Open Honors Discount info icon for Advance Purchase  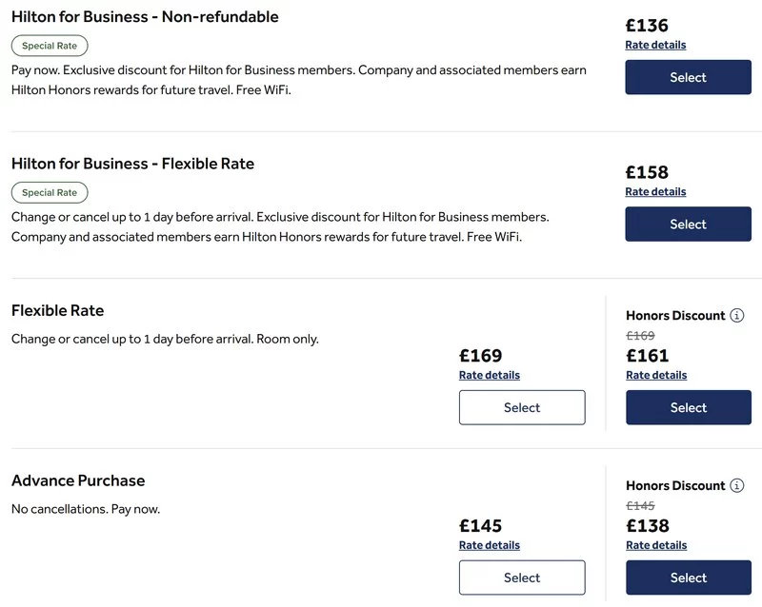[736, 485]
